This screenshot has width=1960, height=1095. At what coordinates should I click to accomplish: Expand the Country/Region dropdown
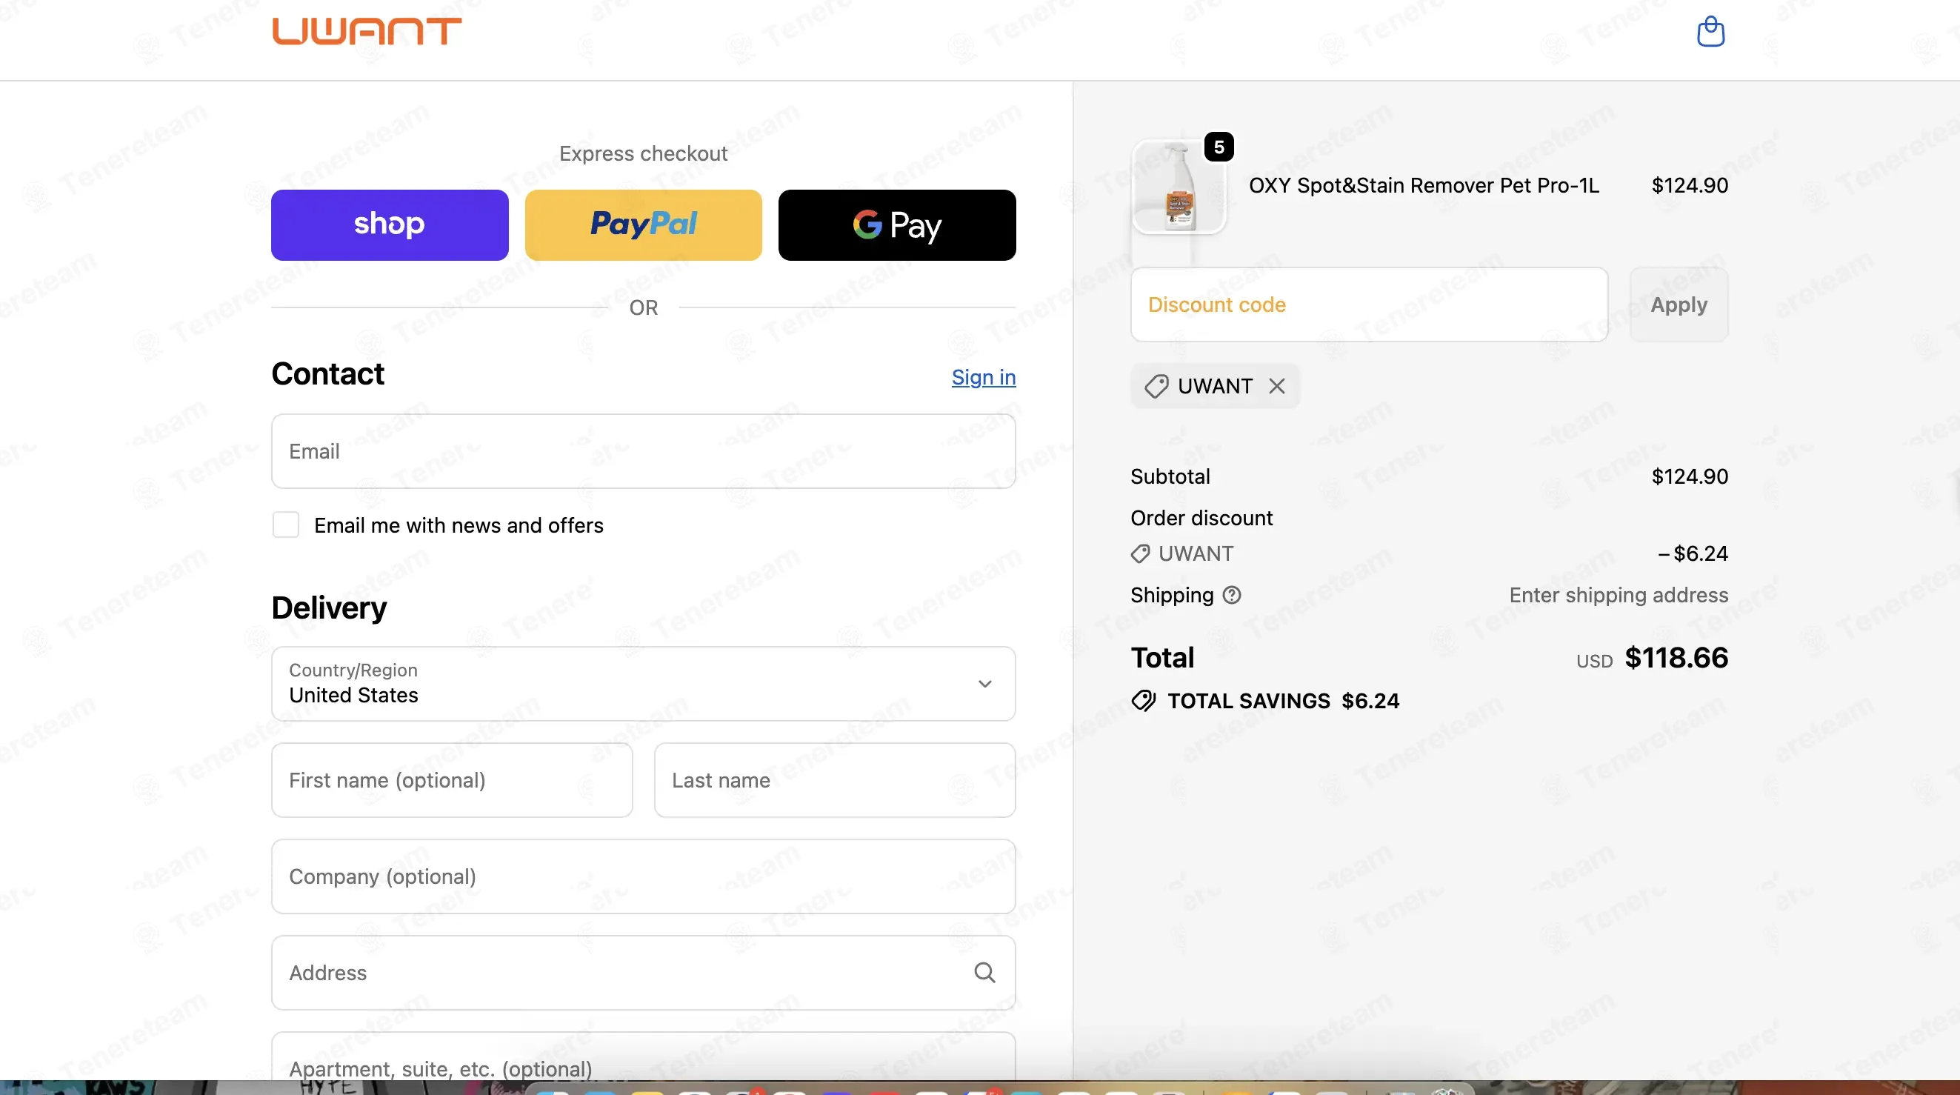click(644, 683)
